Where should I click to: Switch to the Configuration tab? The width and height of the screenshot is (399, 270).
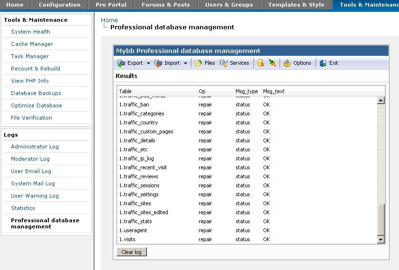coord(60,5)
